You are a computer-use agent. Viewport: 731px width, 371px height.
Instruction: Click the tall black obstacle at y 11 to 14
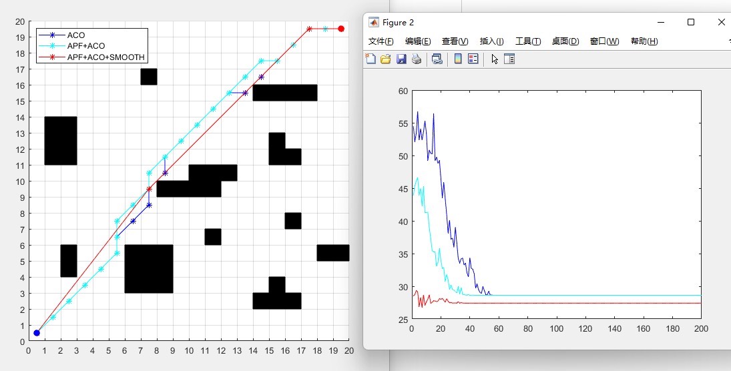click(61, 141)
